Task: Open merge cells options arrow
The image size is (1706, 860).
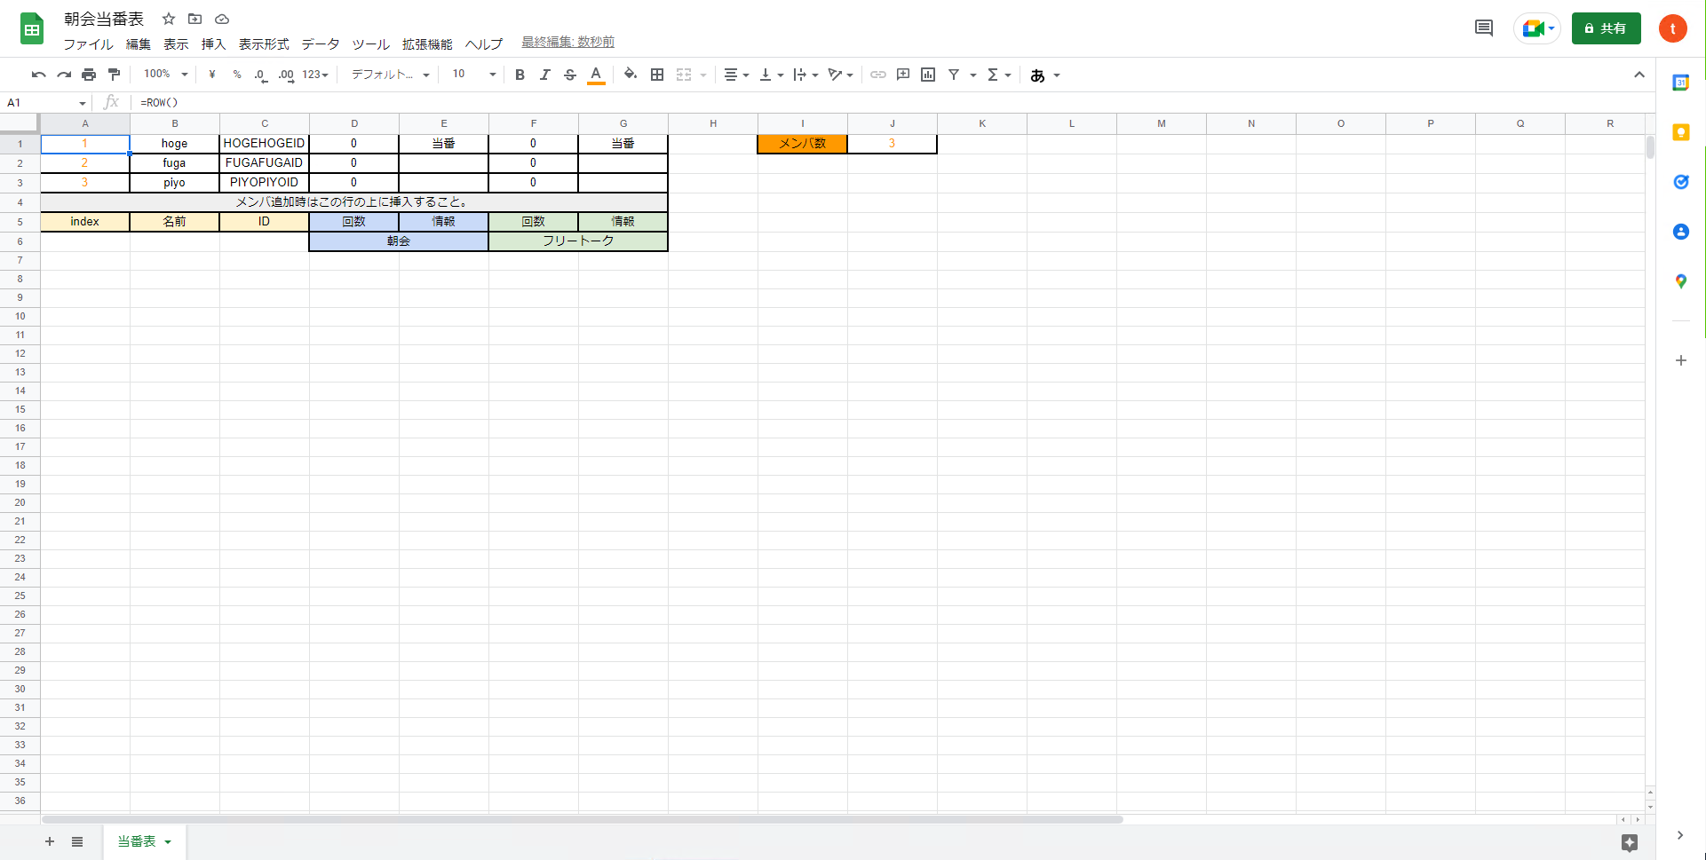Action: [703, 75]
